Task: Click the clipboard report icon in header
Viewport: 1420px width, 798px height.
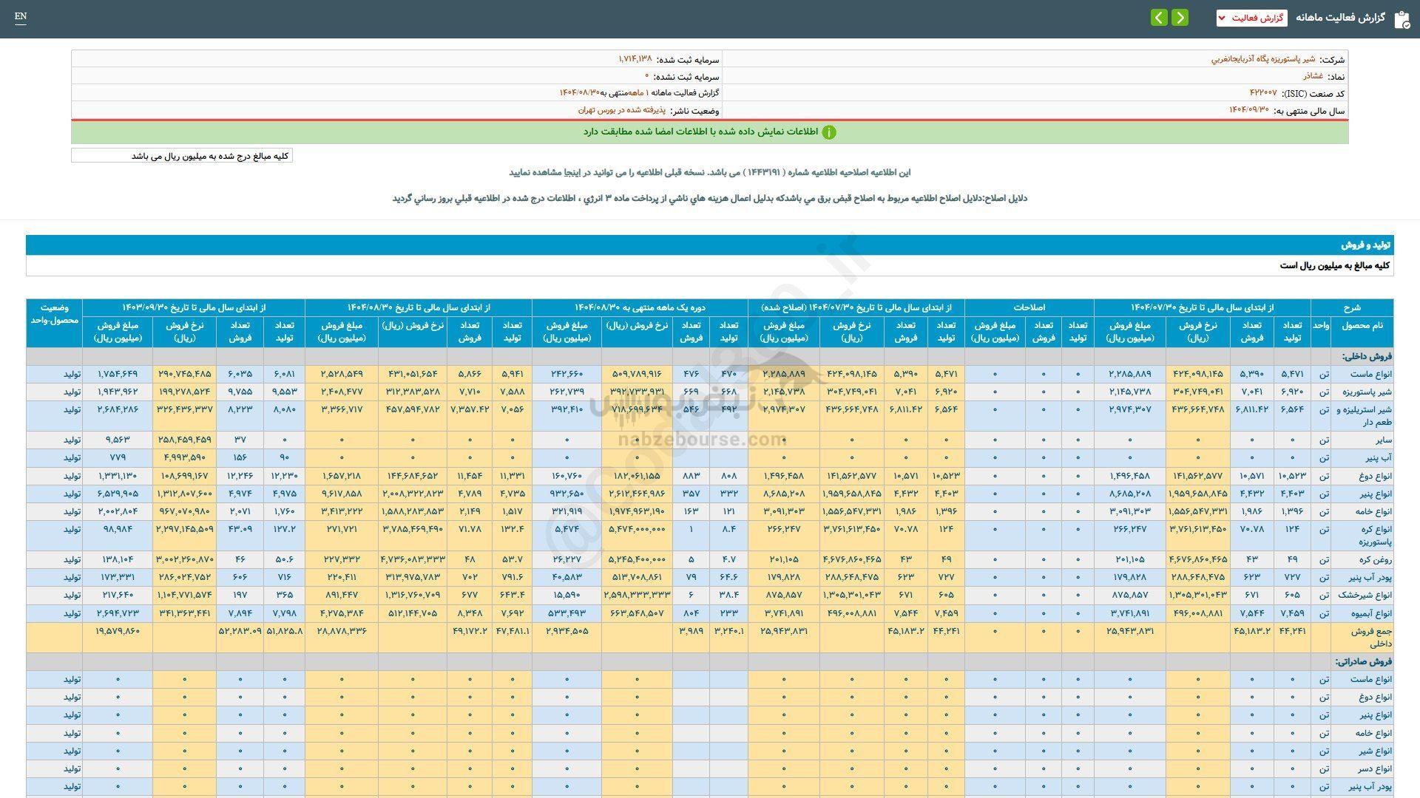Action: pyautogui.click(x=1402, y=19)
